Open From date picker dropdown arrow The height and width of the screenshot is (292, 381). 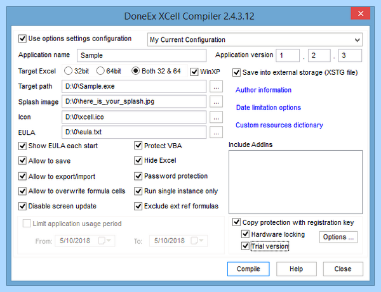(x=109, y=241)
